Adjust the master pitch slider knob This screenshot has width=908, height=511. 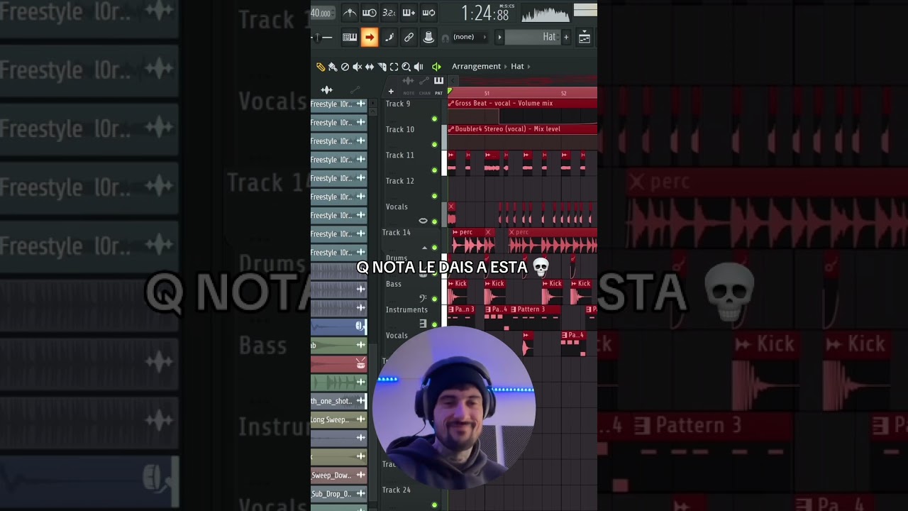[317, 37]
